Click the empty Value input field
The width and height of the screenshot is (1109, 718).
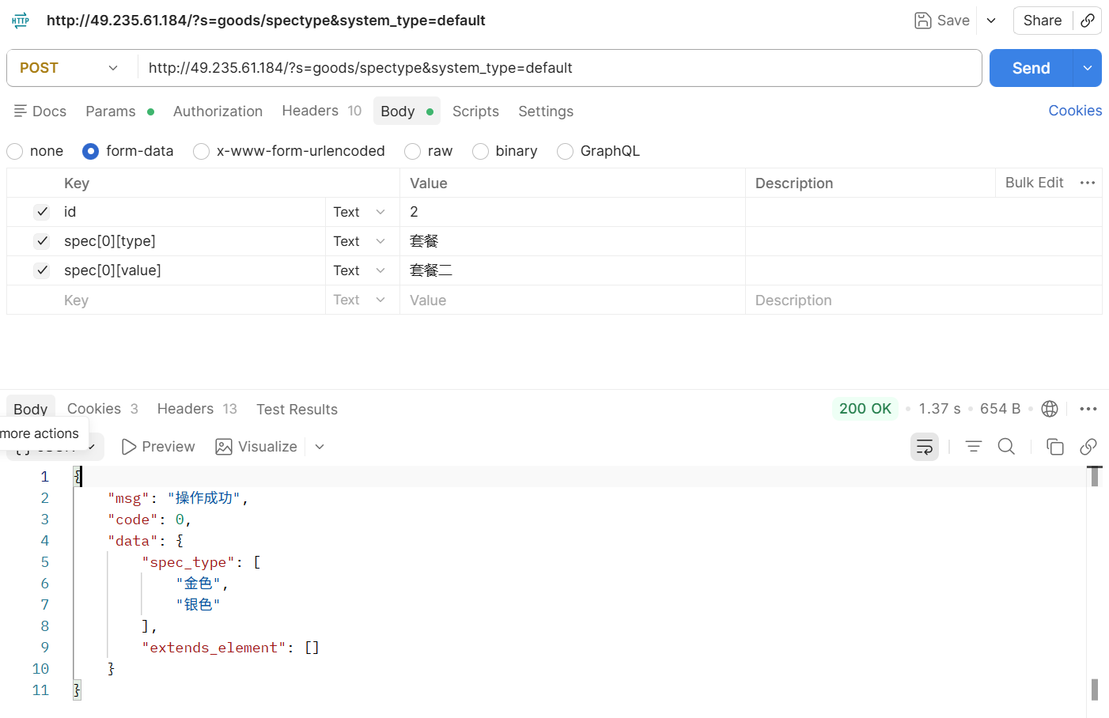tap(573, 300)
